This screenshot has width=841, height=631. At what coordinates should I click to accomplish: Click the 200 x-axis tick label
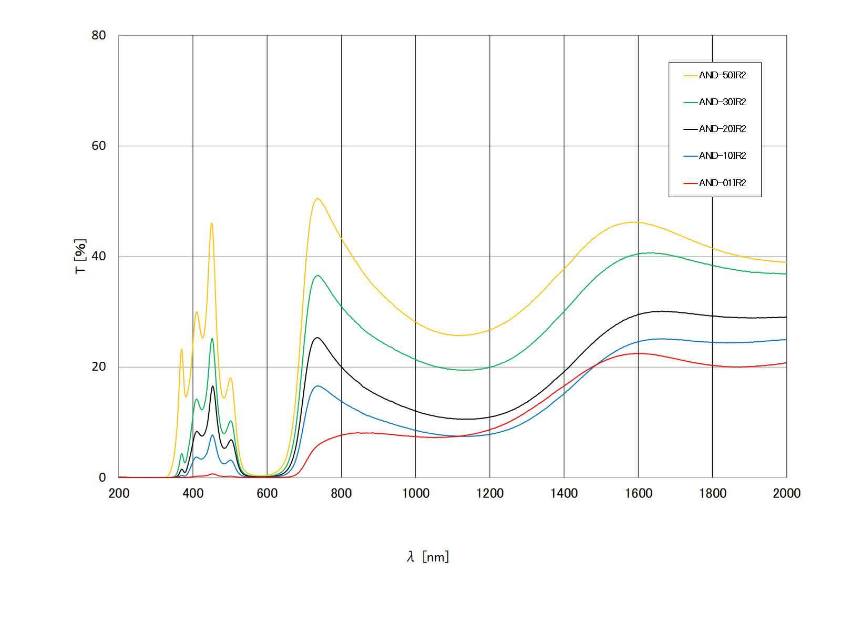click(x=119, y=493)
